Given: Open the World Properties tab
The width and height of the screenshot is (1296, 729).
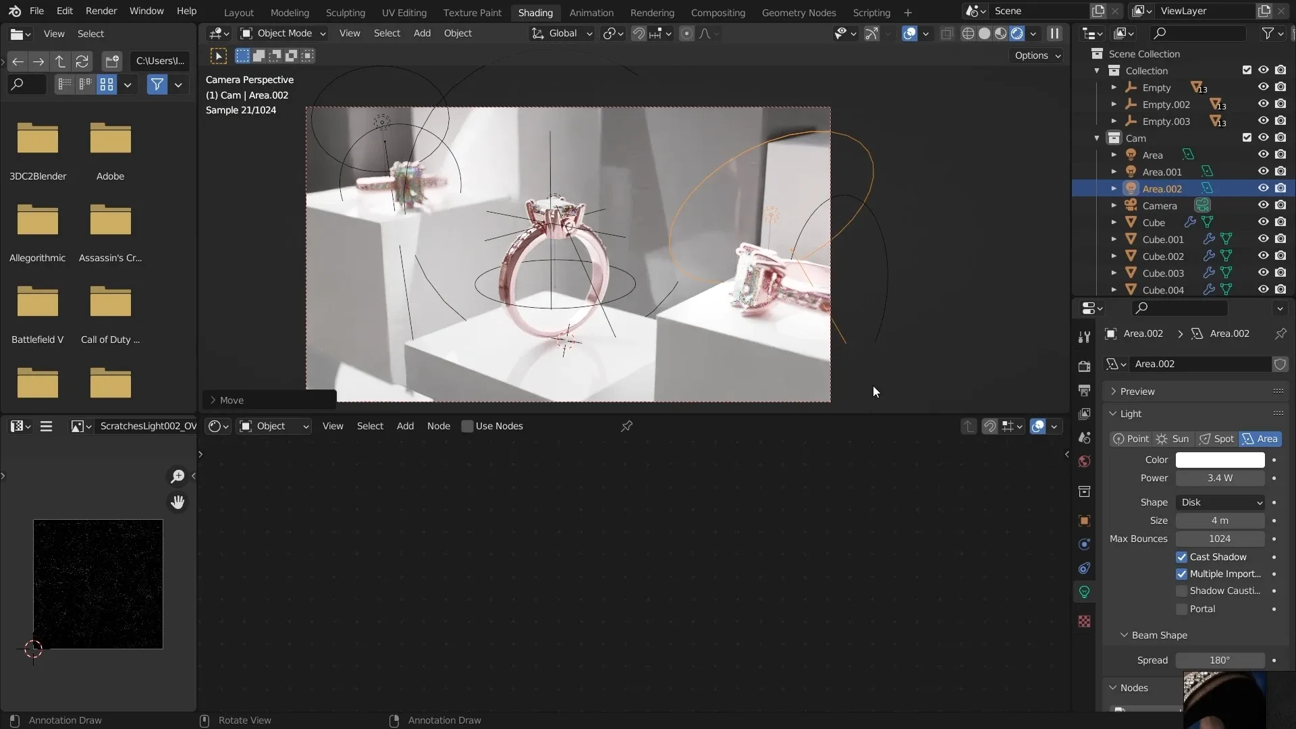Looking at the screenshot, I should point(1085,462).
